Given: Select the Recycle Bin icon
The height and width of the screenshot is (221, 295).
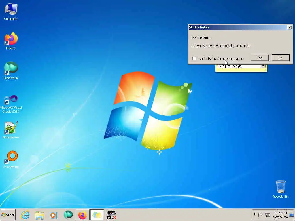Looking at the screenshot, I should point(281,189).
